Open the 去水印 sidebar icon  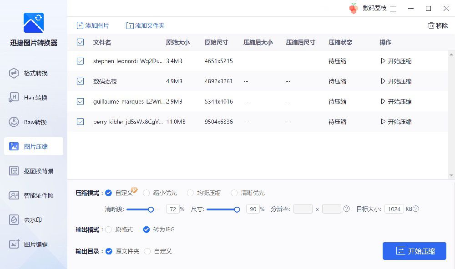(x=14, y=220)
